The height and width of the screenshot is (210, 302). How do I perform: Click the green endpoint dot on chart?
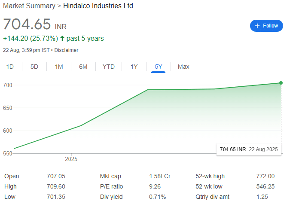tap(281, 83)
